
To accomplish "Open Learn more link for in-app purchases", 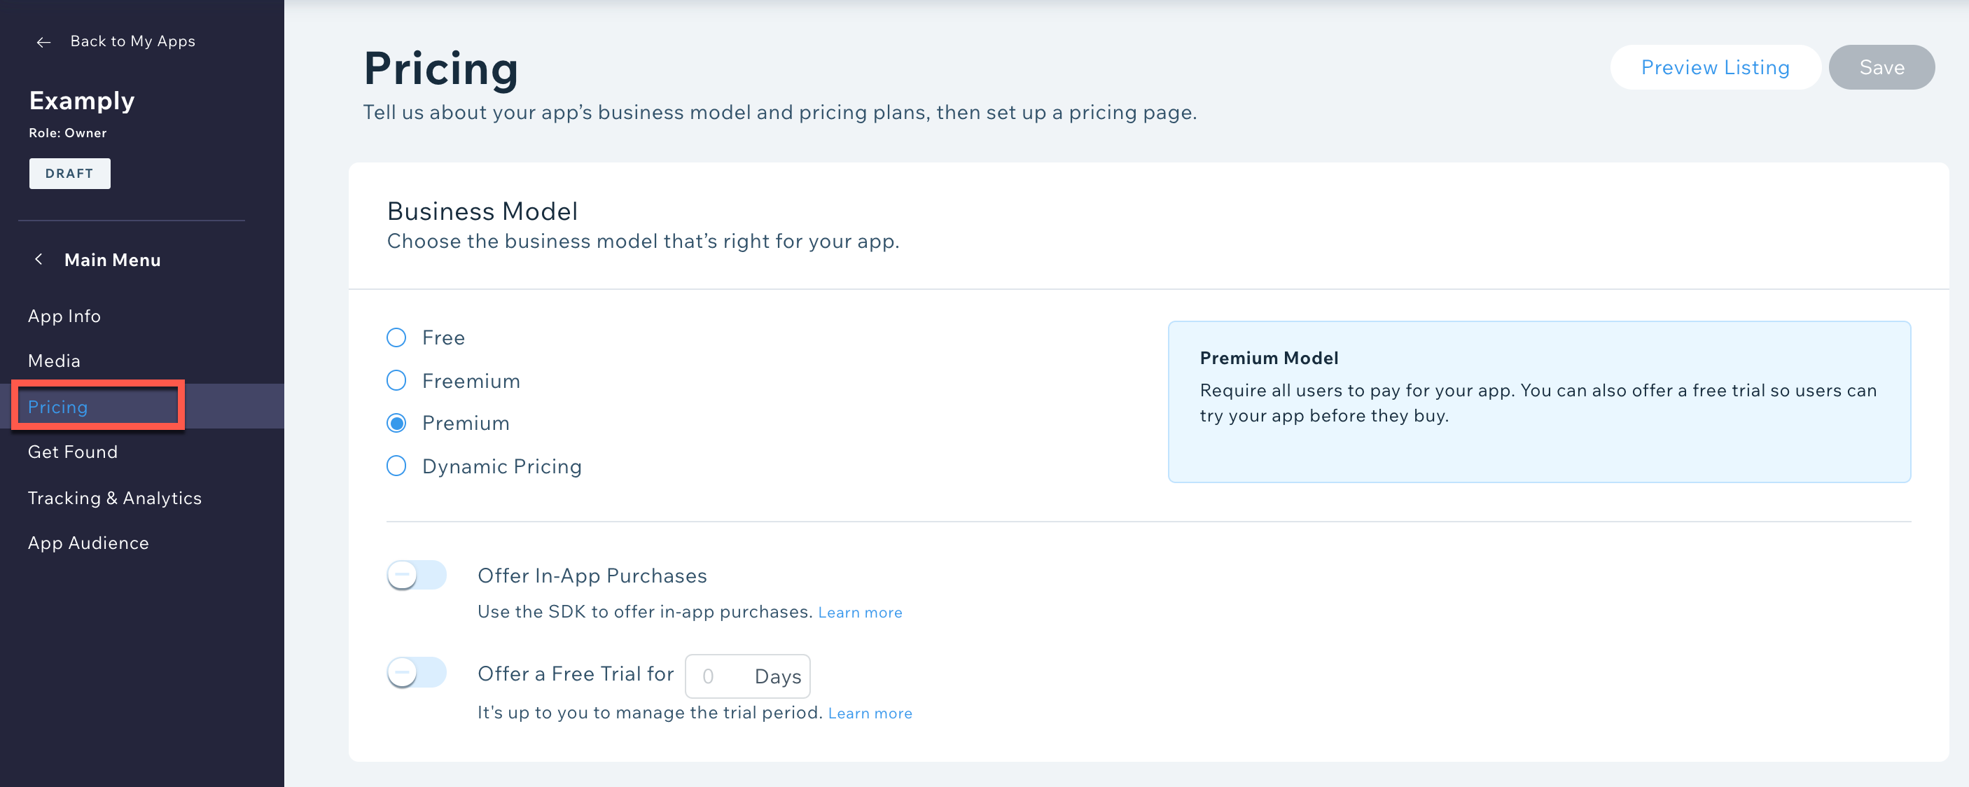I will point(860,613).
